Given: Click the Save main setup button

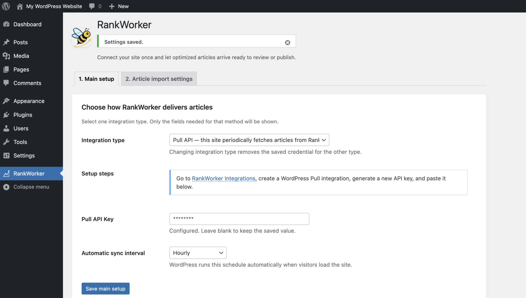Looking at the screenshot, I should [106, 288].
